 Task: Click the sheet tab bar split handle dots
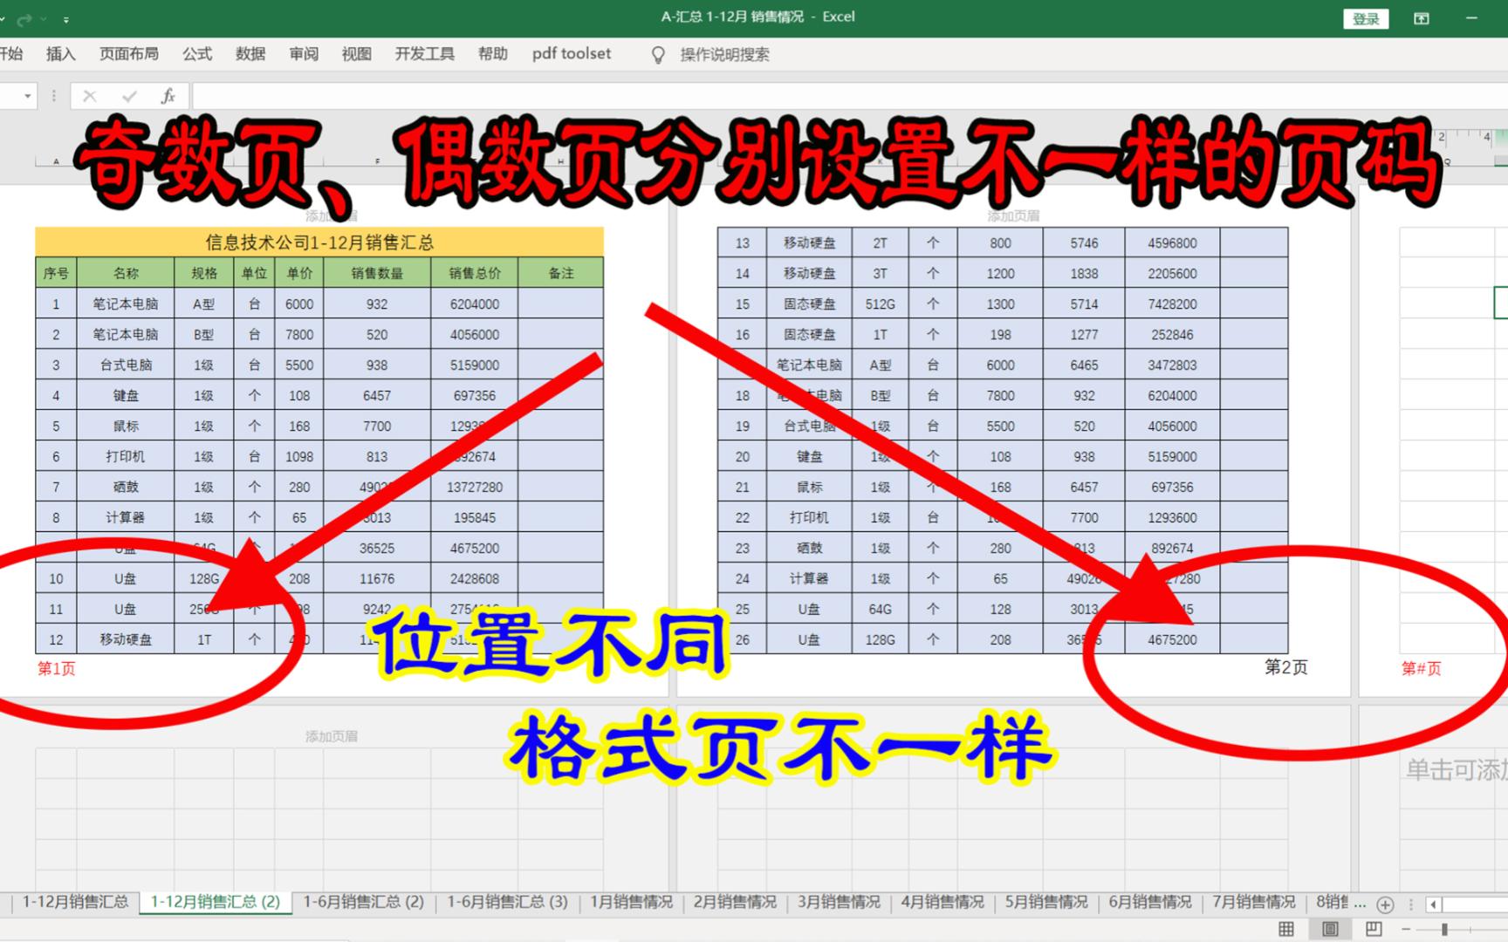coord(1411,904)
